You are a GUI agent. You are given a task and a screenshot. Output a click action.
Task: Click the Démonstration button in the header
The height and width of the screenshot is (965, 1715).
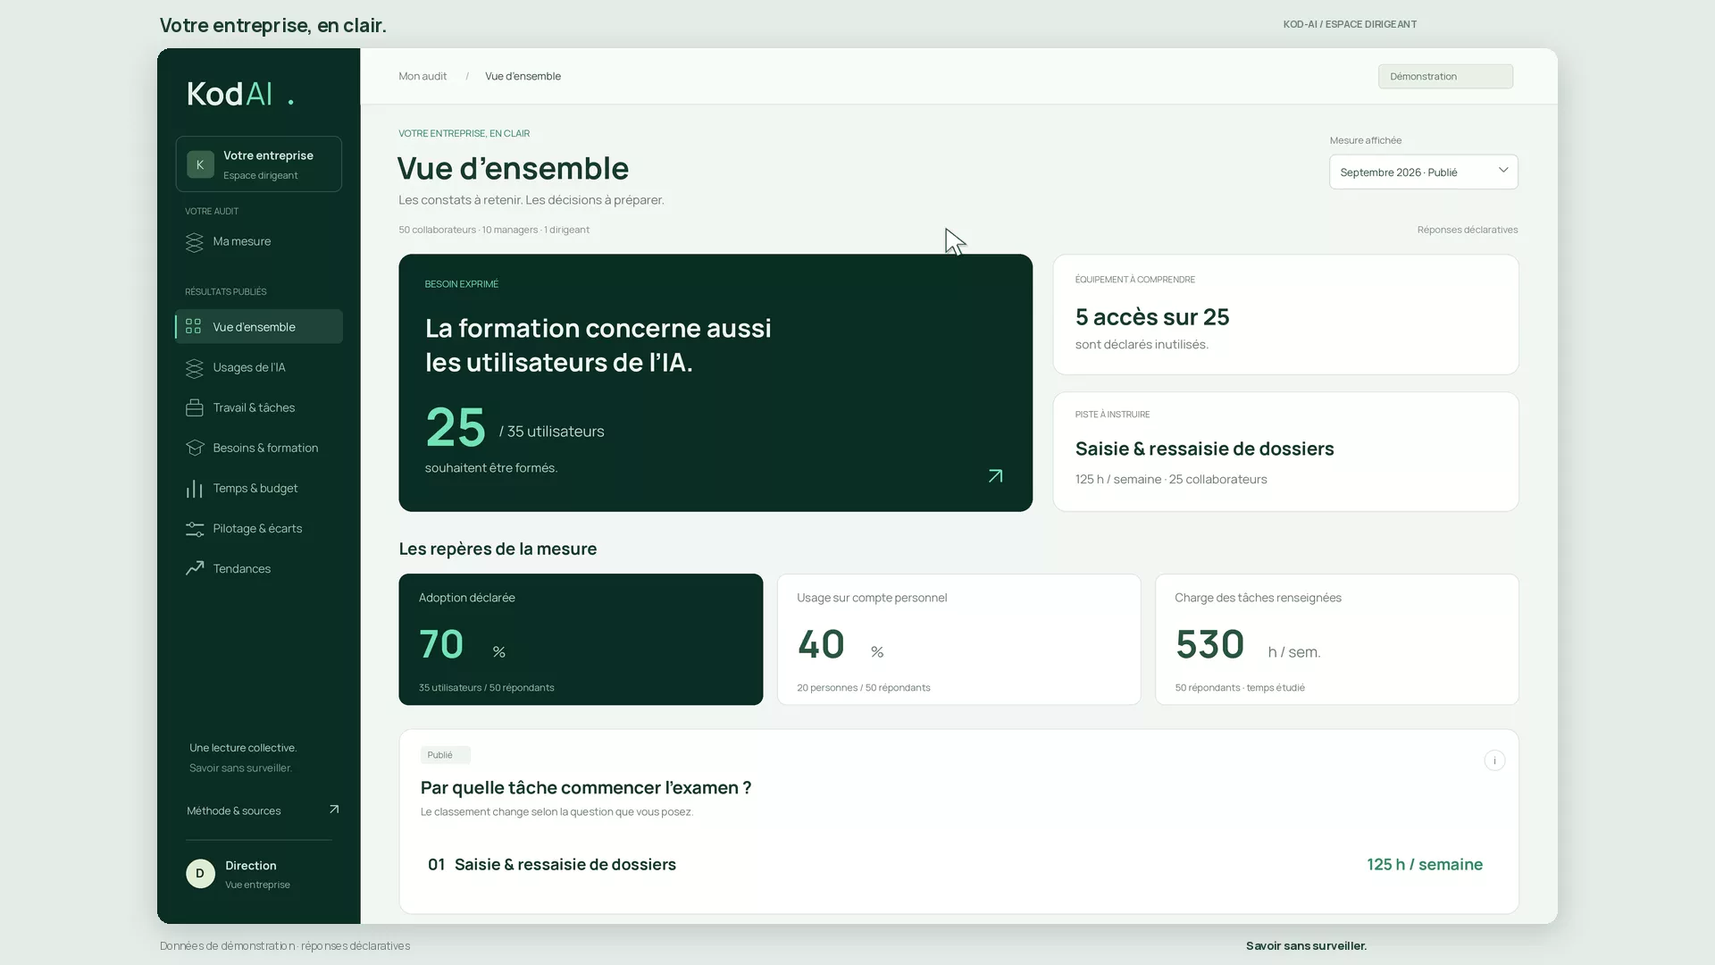[x=1445, y=77]
